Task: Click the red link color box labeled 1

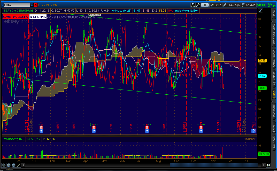Action: pos(35,5)
